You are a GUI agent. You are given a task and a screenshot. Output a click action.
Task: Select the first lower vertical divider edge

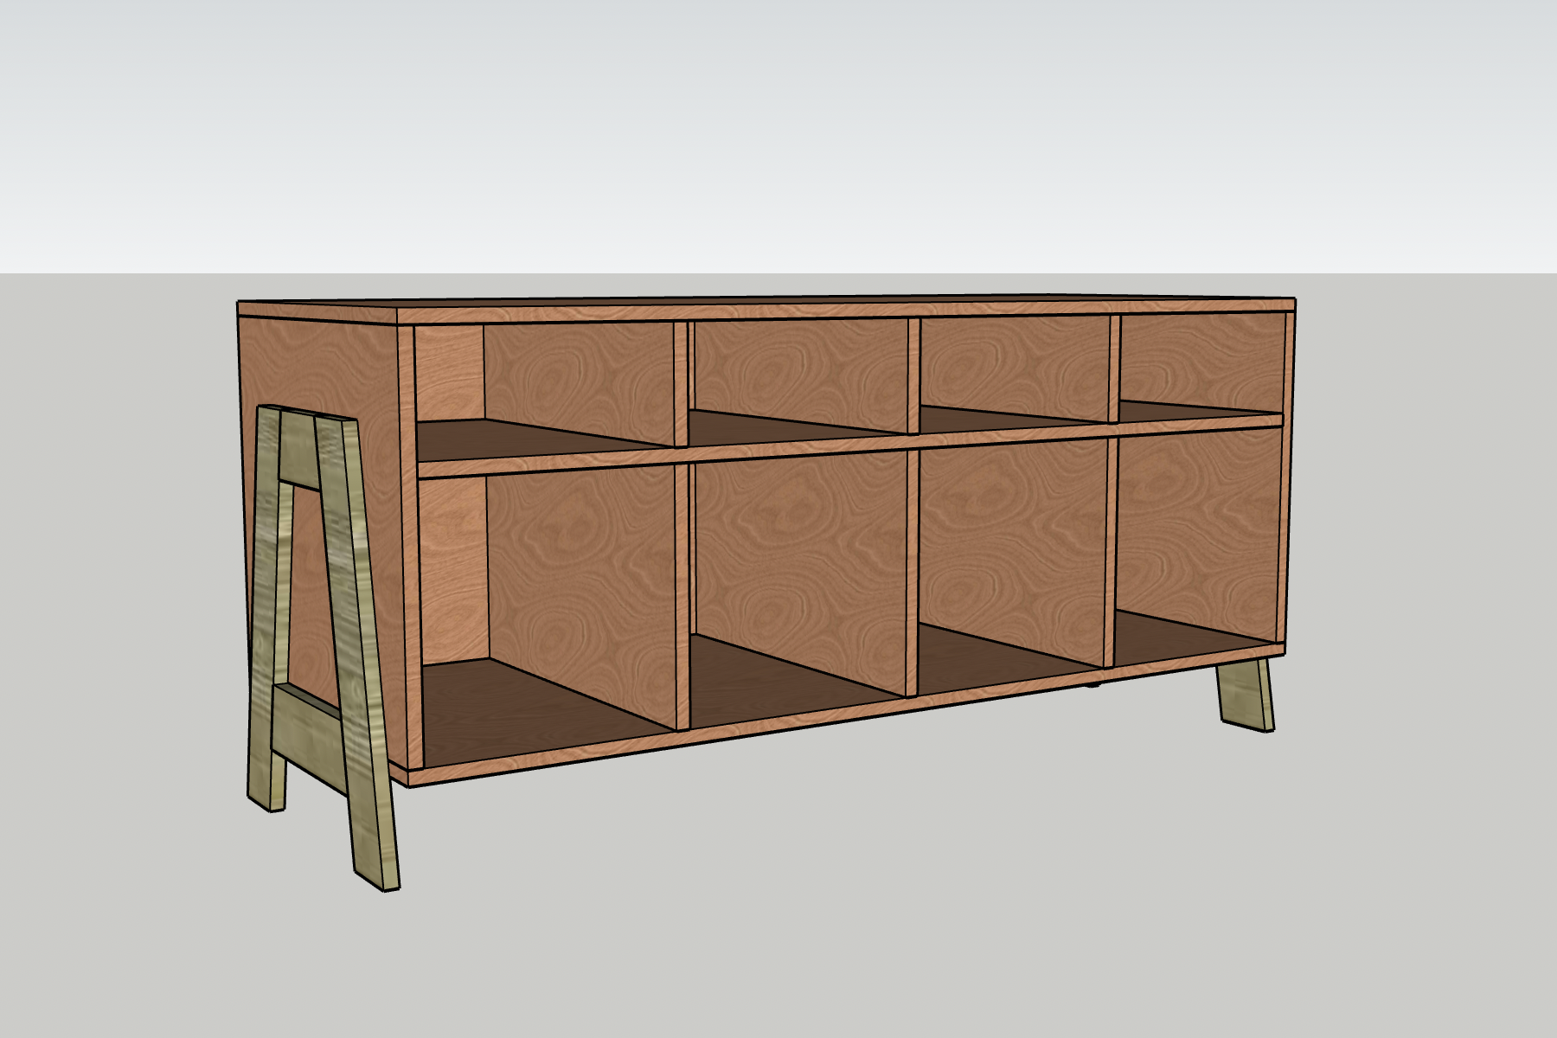pos(682,597)
